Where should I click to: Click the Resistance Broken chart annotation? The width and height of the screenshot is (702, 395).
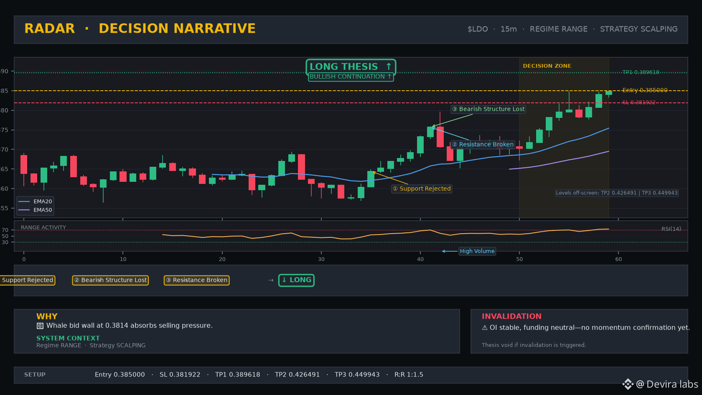coord(483,145)
